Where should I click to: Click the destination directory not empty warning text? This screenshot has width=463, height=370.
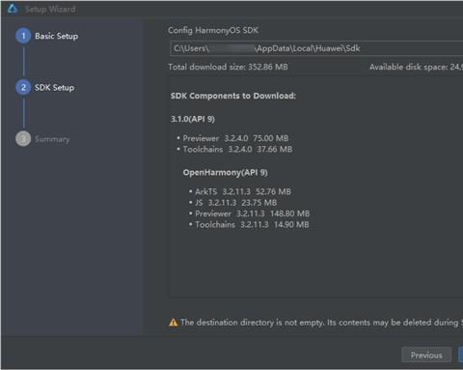(x=321, y=323)
